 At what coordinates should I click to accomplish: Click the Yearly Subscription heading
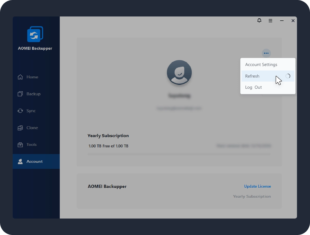coord(108,136)
